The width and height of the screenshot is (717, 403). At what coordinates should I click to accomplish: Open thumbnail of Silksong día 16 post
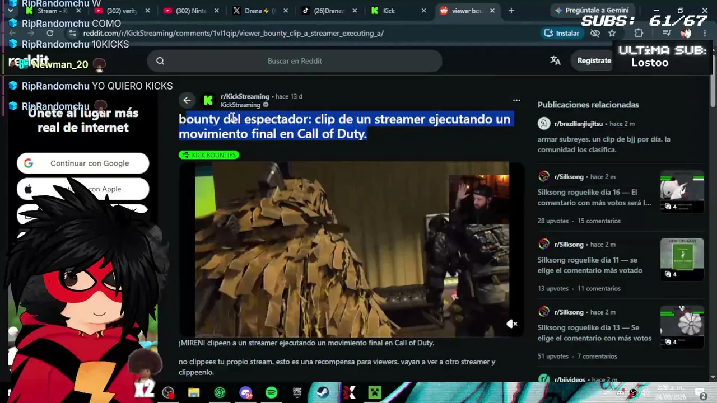click(x=682, y=193)
